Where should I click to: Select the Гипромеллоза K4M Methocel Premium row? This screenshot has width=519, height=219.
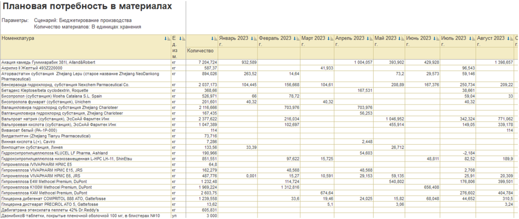tap(259, 193)
